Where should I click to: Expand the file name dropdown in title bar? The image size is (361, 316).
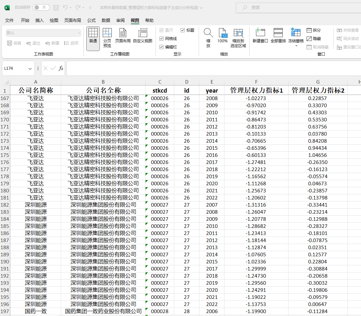(201, 7)
